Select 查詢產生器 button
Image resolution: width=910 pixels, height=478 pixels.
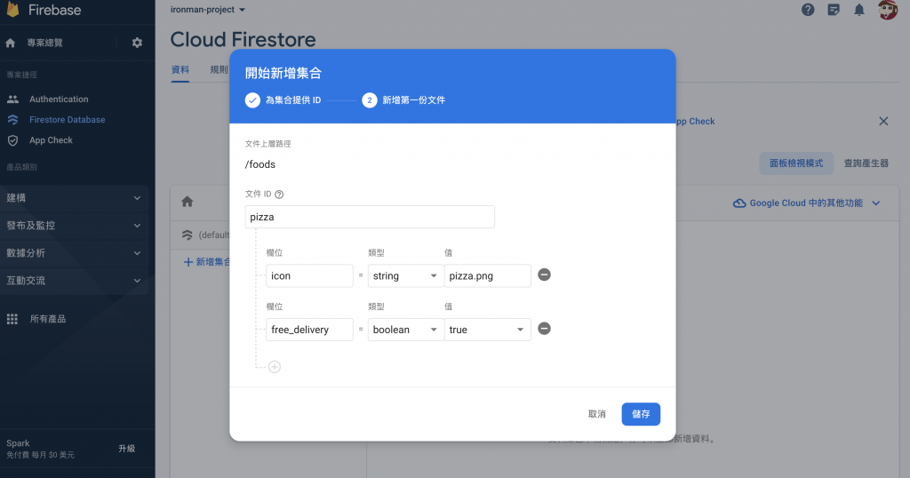[x=866, y=163]
